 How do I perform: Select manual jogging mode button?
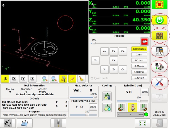click(159, 35)
